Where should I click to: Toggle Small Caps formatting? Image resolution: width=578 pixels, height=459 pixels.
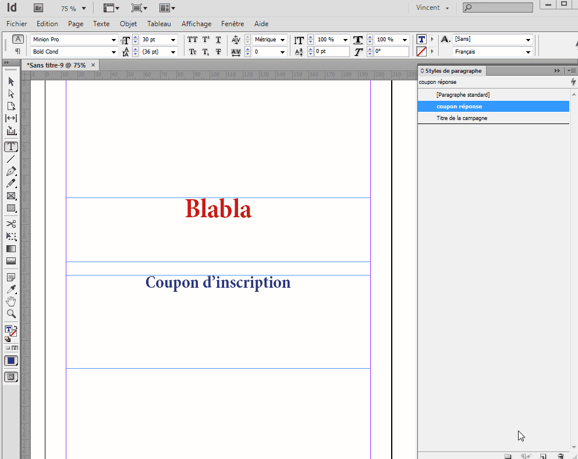coord(192,52)
